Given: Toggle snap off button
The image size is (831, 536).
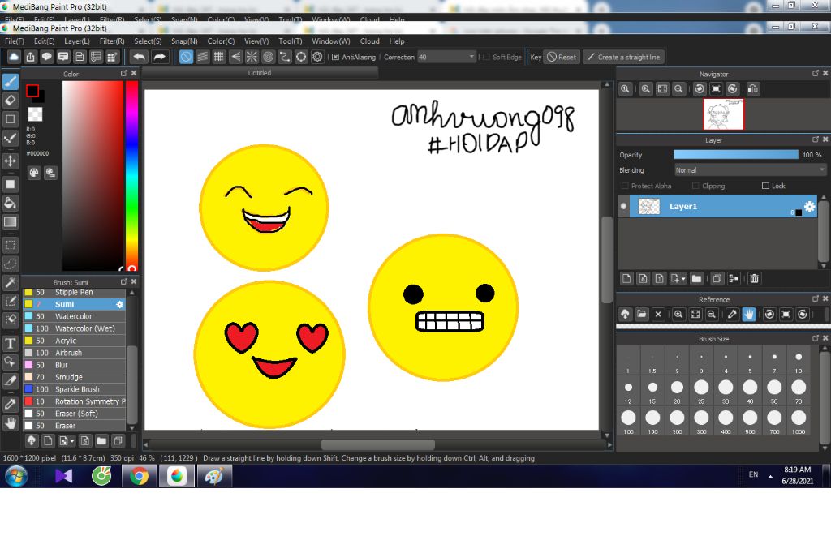Looking at the screenshot, I should coord(186,57).
